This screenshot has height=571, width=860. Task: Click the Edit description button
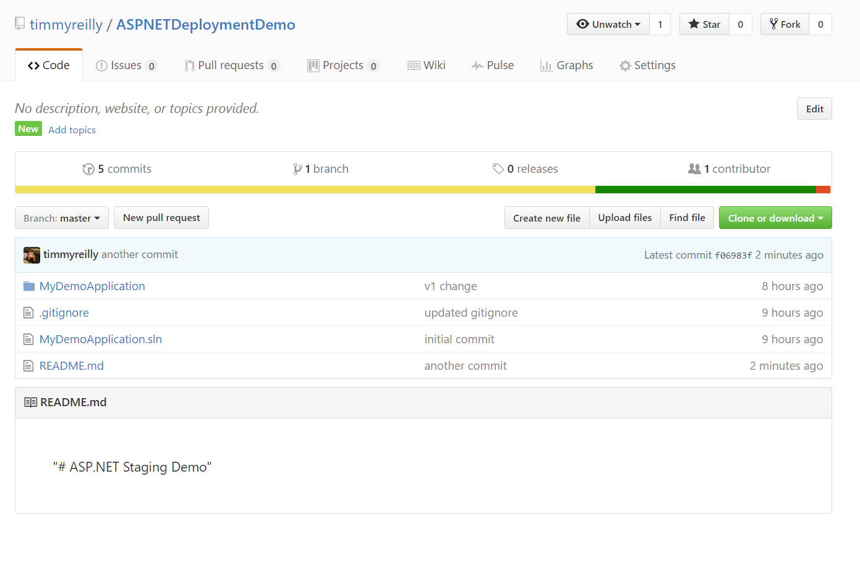coord(814,109)
